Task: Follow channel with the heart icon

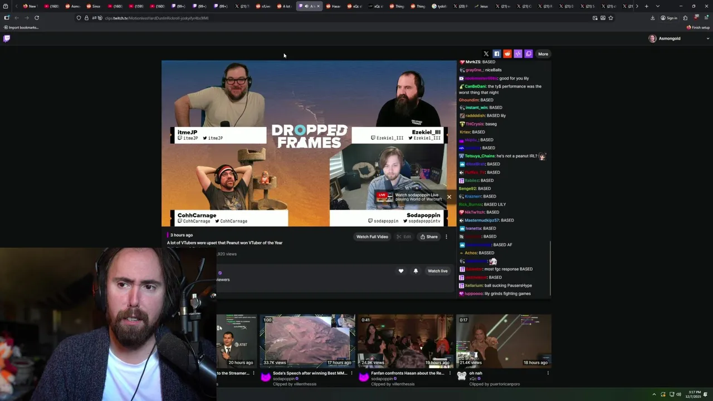Action: (x=401, y=271)
